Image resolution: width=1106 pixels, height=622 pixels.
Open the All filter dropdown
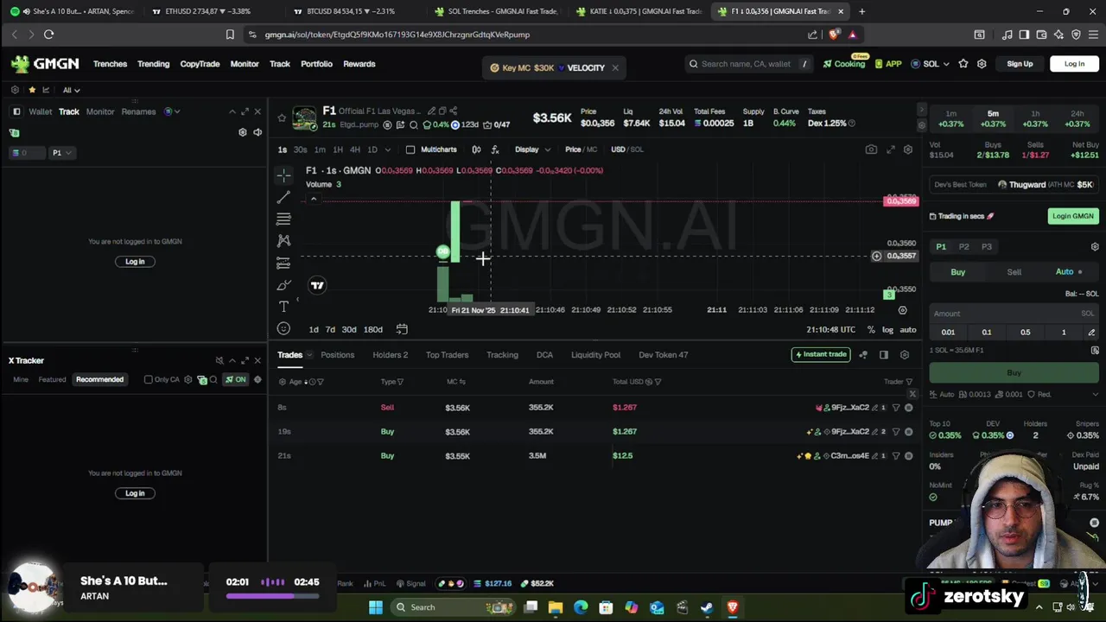pyautogui.click(x=72, y=90)
